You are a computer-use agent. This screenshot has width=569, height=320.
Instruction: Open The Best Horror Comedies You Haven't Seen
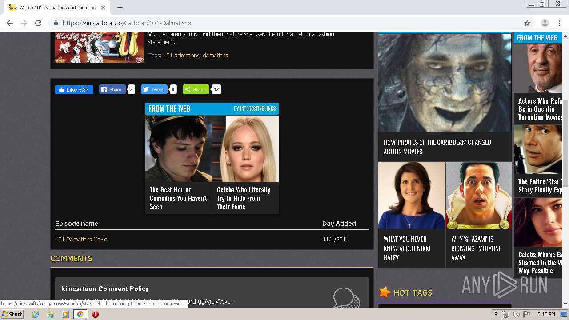(x=178, y=198)
